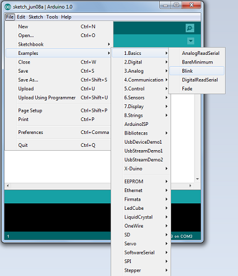This screenshot has height=276, width=238.
Task: Select Save in the File menu
Action: 58,71
